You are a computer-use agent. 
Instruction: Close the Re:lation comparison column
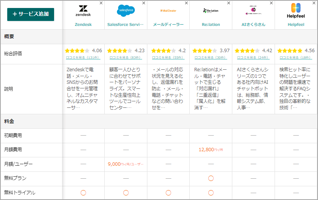tap(229, 3)
